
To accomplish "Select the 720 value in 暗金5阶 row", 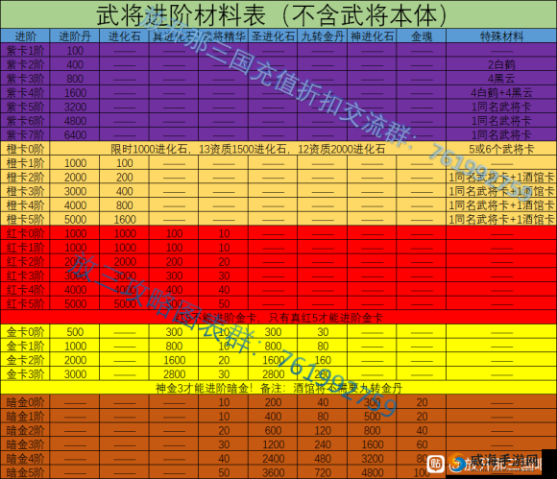I will tap(323, 472).
